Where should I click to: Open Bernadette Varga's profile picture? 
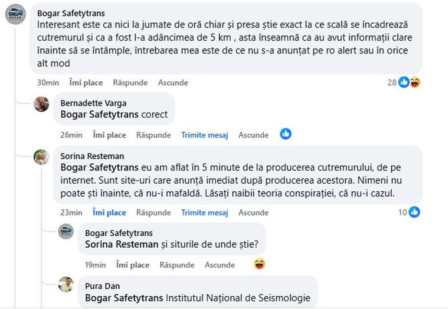(x=41, y=104)
